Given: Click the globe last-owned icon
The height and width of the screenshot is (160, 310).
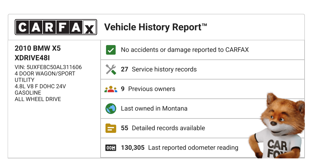Looking at the screenshot, I should click(x=111, y=109).
